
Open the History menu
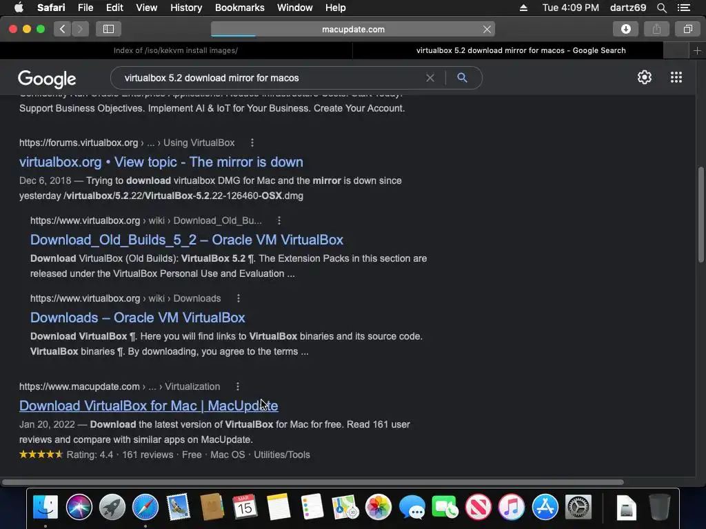186,8
